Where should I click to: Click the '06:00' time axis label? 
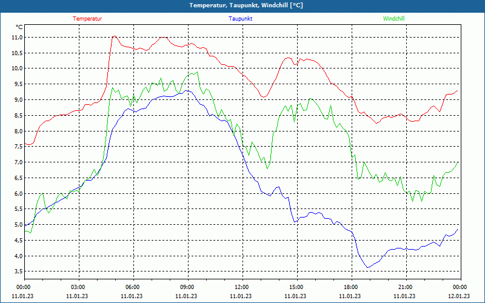tap(133, 287)
